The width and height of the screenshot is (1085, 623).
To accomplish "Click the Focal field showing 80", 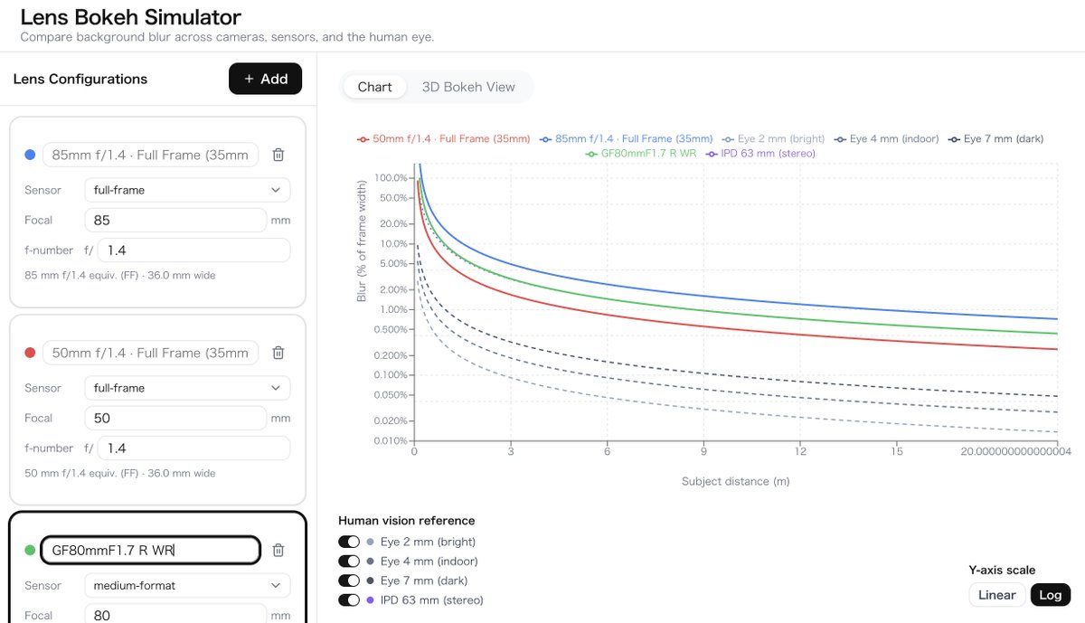I will 175,615.
